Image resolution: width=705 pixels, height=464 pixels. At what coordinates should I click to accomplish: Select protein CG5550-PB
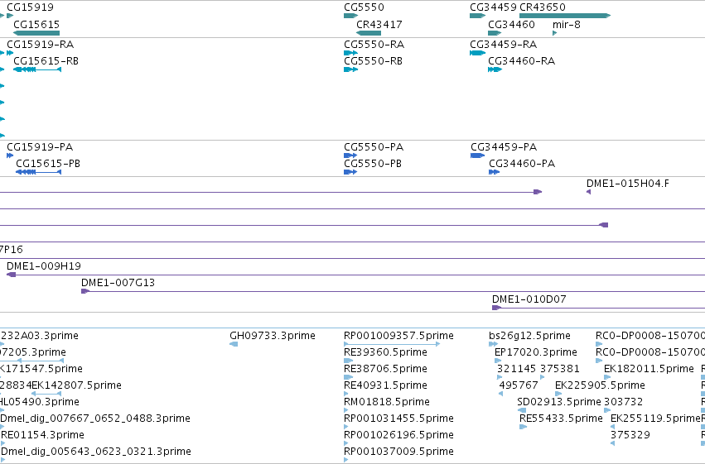click(350, 172)
